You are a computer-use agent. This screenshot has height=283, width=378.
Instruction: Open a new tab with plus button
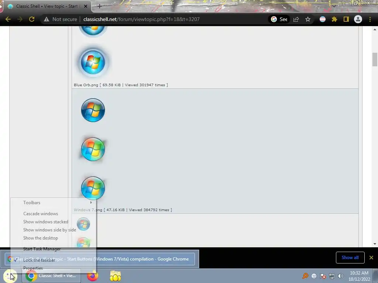pyautogui.click(x=100, y=6)
